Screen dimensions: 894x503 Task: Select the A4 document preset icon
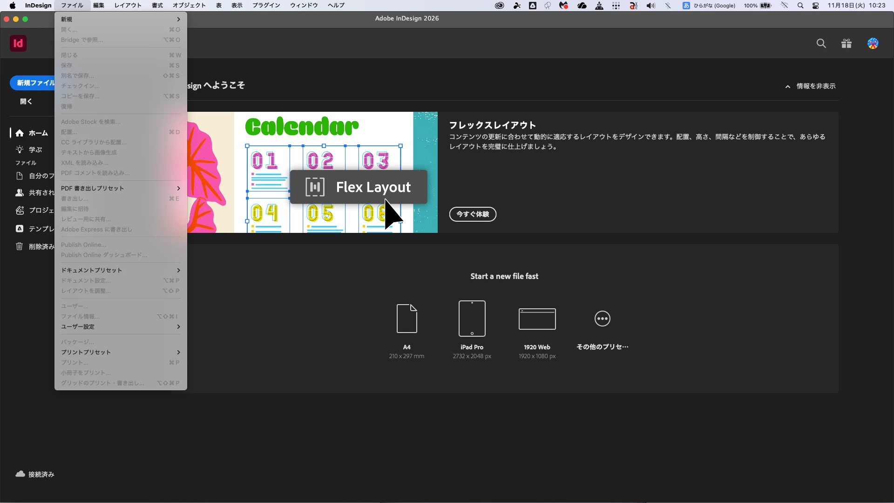(406, 319)
